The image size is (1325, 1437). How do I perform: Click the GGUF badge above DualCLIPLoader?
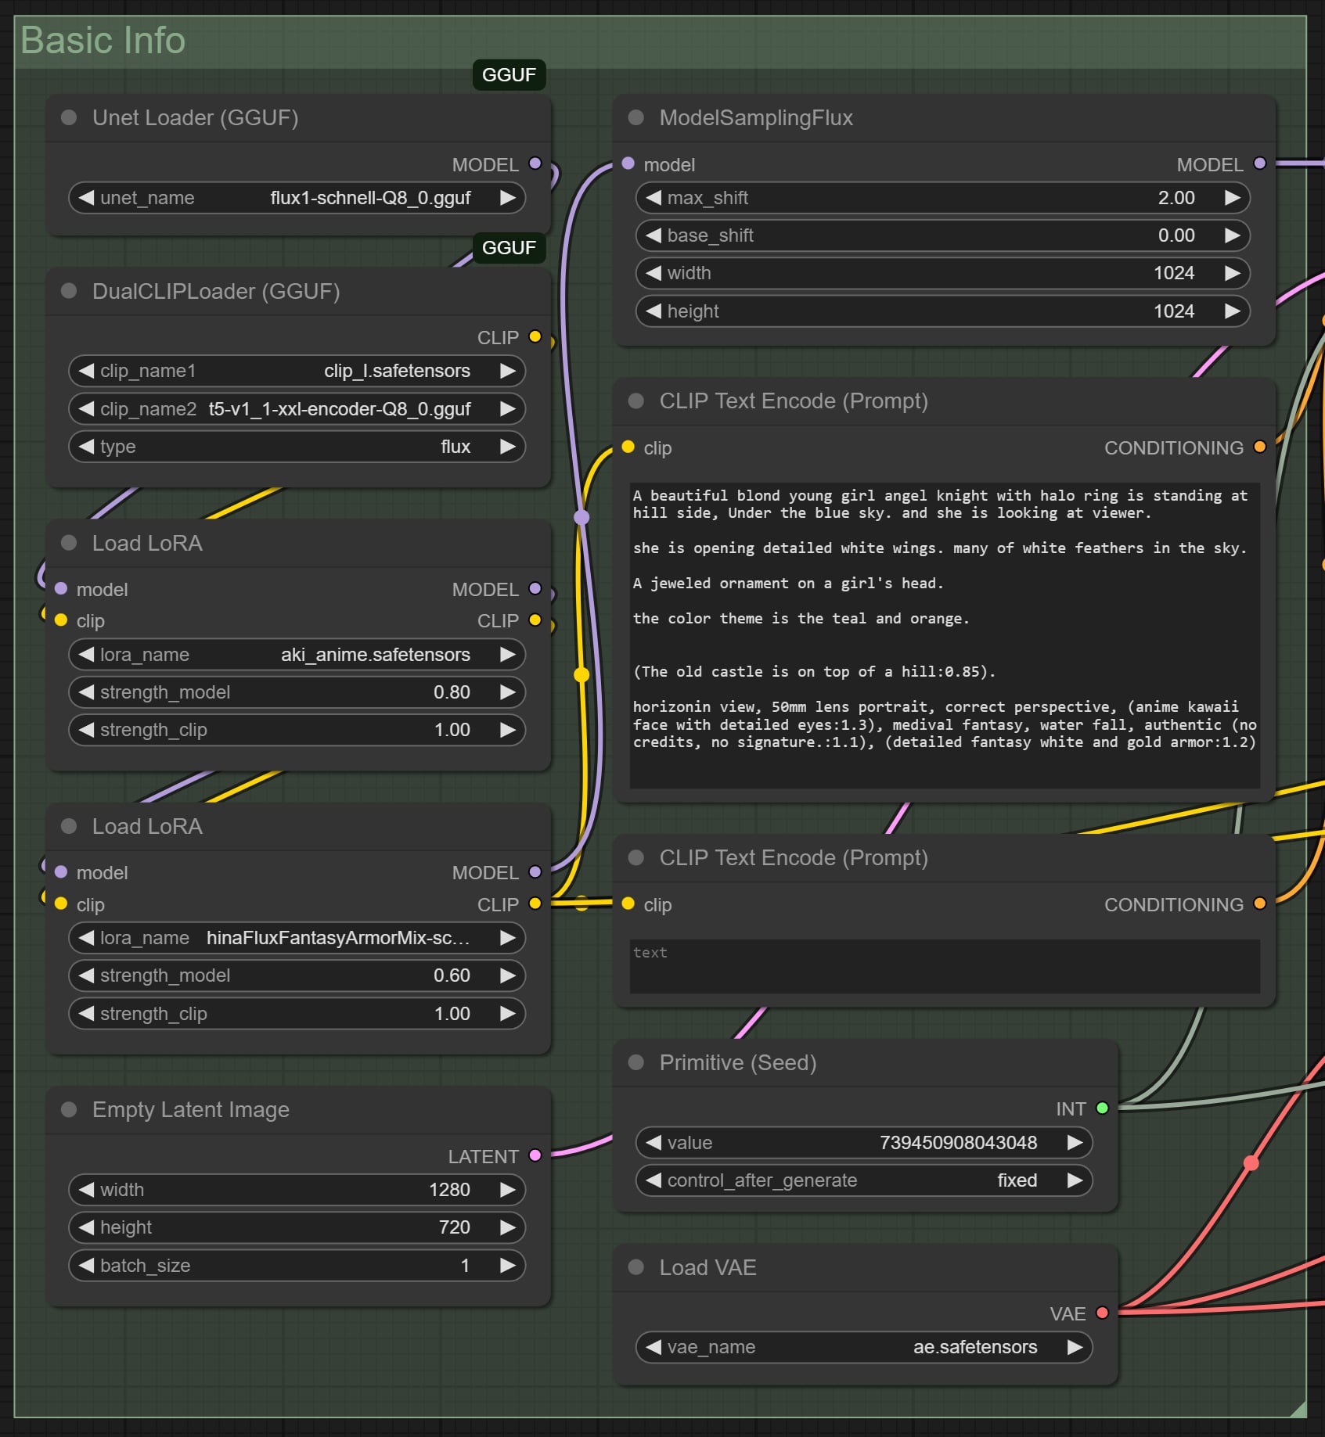509,248
